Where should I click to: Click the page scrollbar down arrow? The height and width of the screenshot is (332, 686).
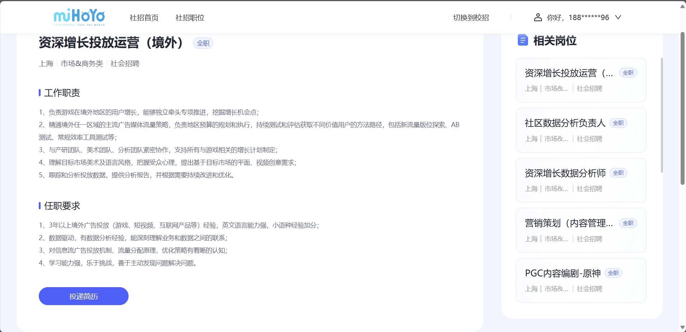coord(682,328)
